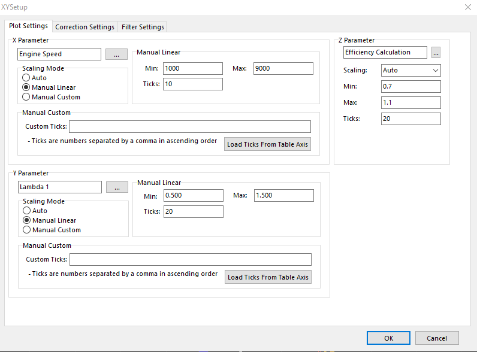Screen dimensions: 477x352
Task: Click the X Parameter browse (...) button
Action: click(116, 54)
